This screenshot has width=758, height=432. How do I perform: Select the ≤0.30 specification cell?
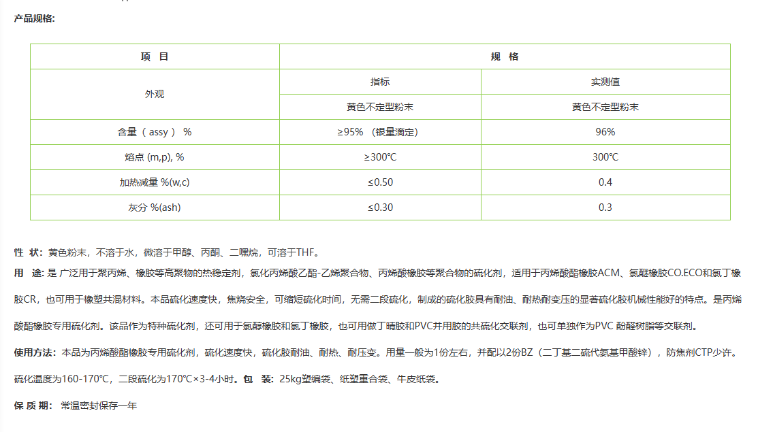click(x=380, y=207)
